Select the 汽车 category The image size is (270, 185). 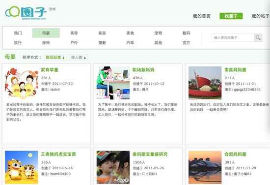[x=130, y=43]
